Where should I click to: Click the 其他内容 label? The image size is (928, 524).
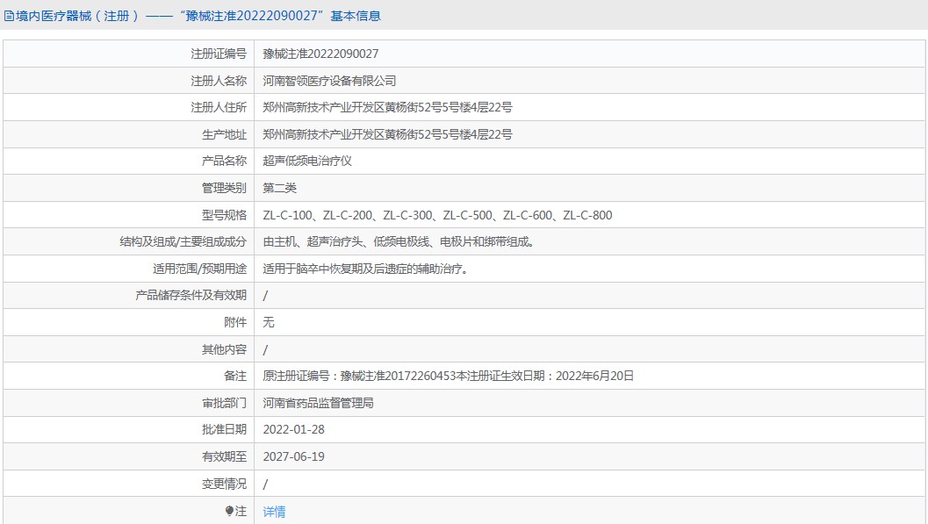click(x=224, y=349)
